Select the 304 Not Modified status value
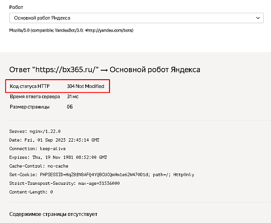 (x=86, y=86)
